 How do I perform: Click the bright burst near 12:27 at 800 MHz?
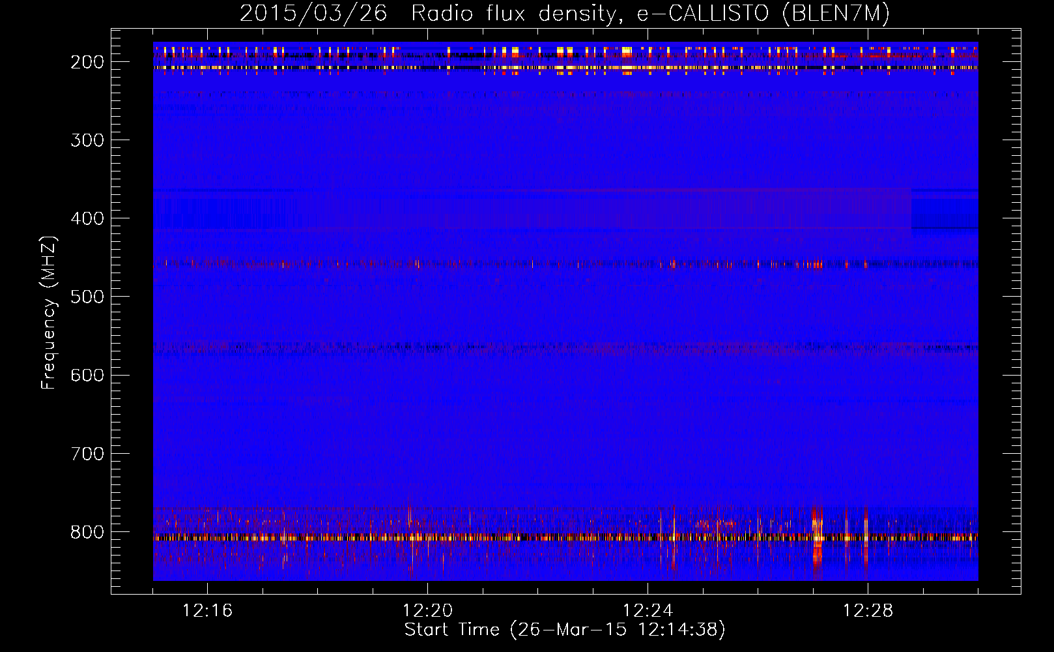[x=817, y=537]
